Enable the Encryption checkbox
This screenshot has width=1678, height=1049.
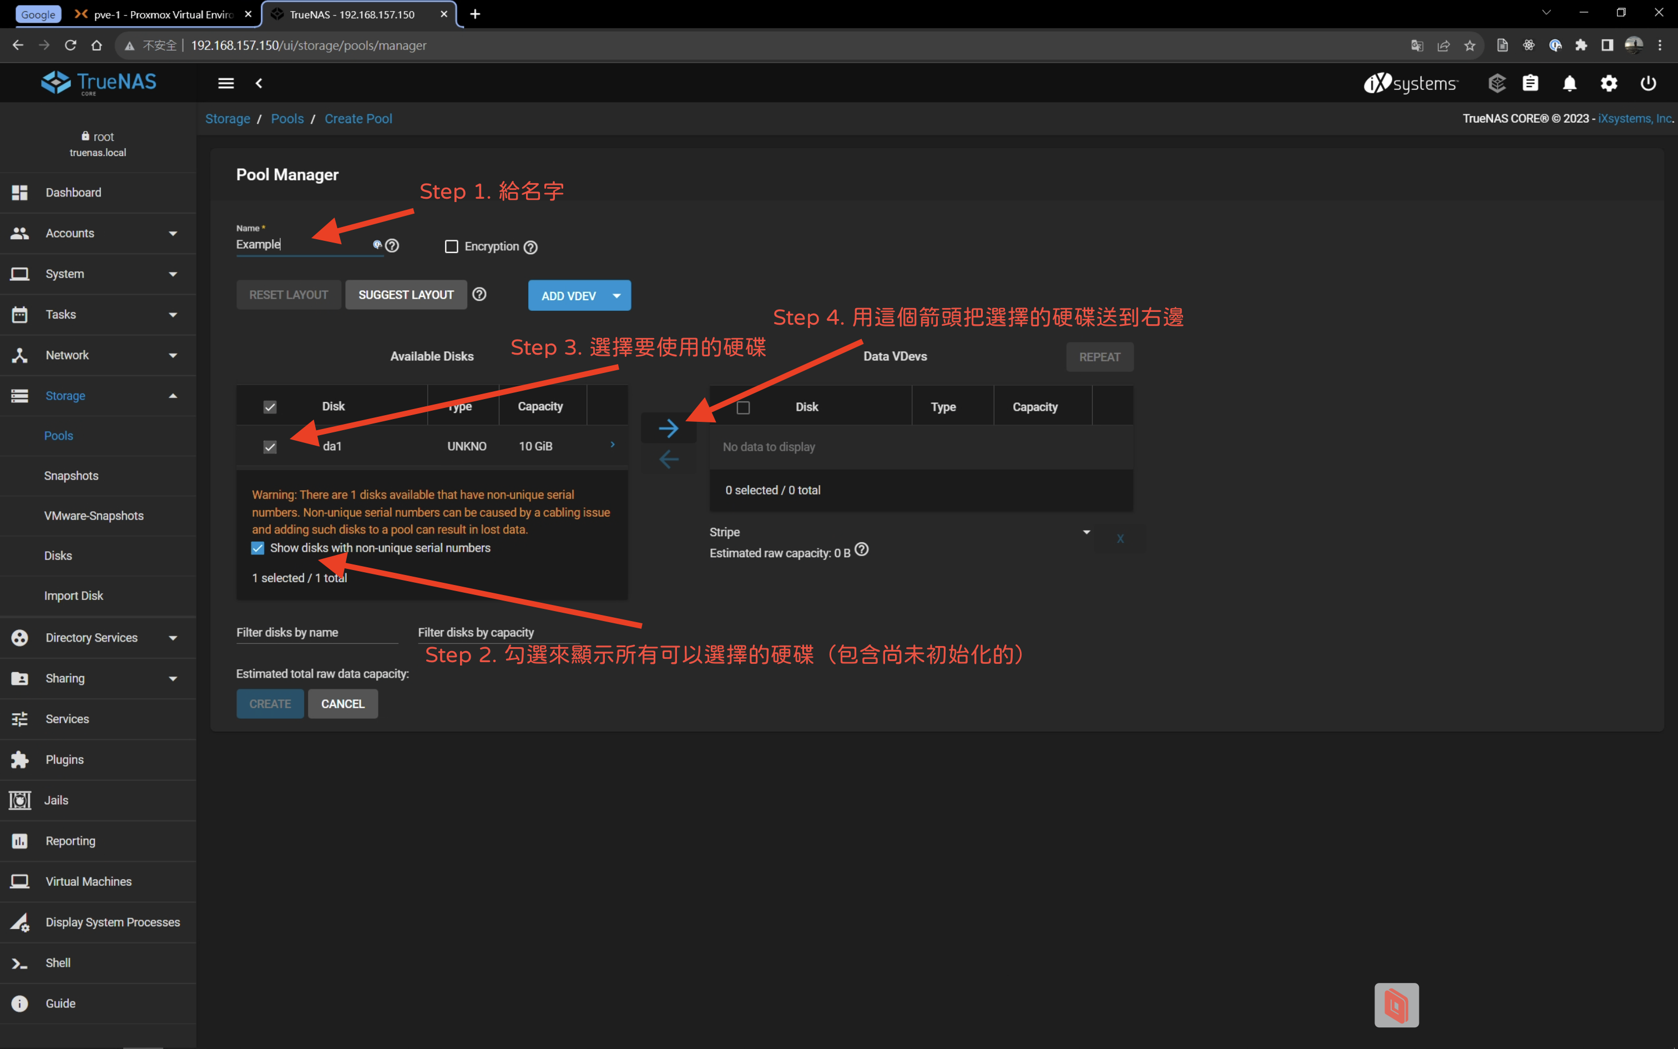coord(451,246)
